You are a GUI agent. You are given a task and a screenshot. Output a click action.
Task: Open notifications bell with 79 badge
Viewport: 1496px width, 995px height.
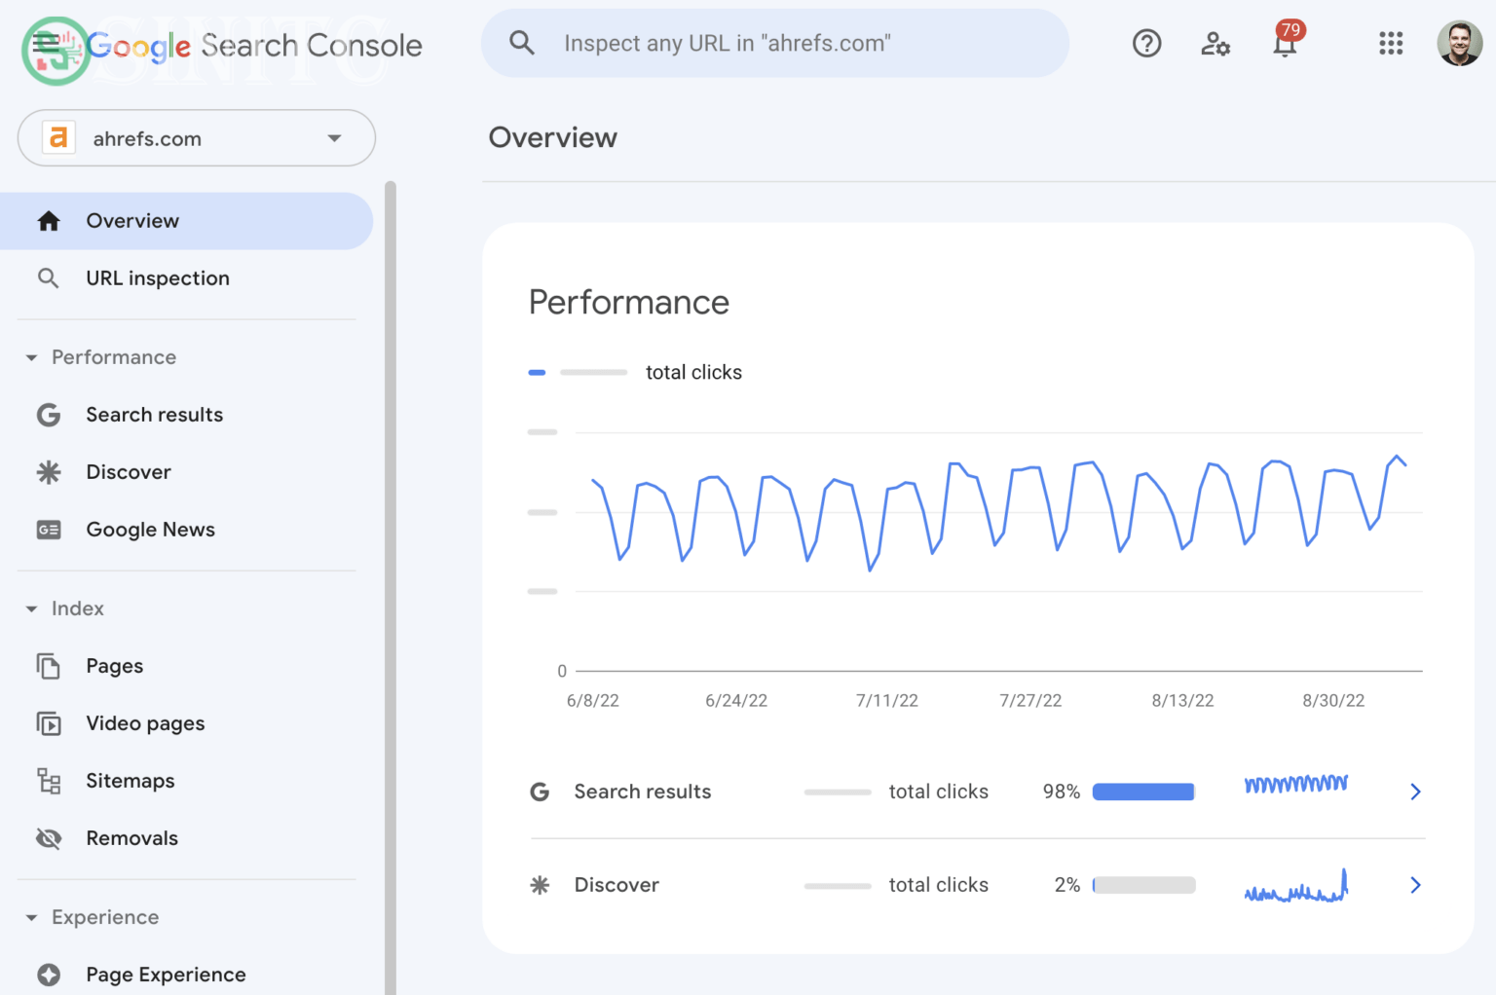(1286, 41)
